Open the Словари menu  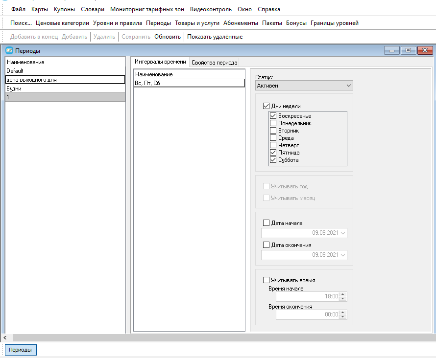(92, 9)
